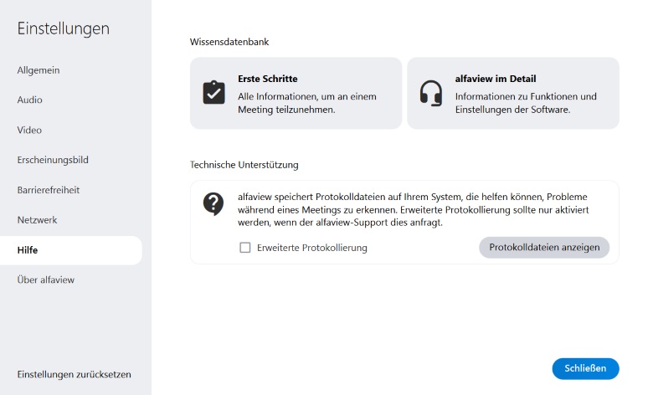Open Erscheinungsbild settings

(x=53, y=160)
